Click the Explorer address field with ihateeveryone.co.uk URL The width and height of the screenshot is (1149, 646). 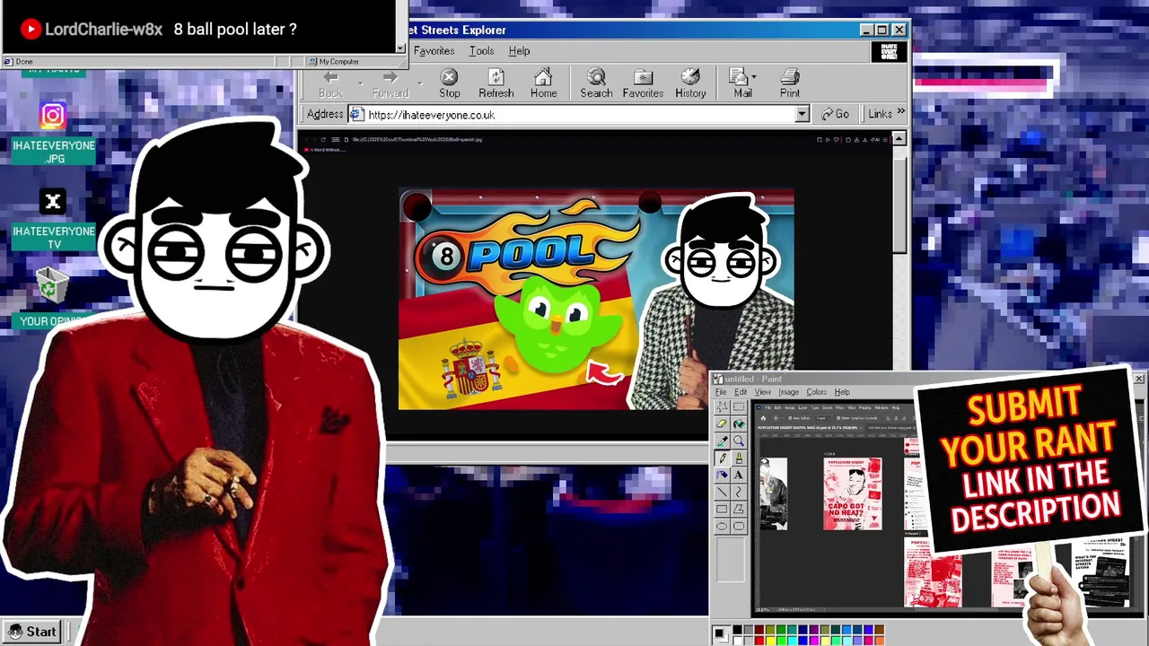point(579,115)
